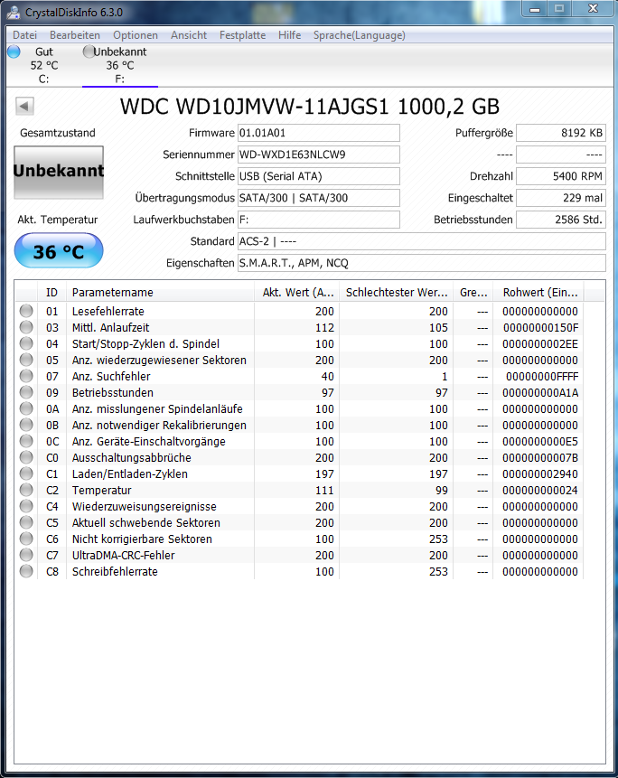Image resolution: width=618 pixels, height=778 pixels.
Task: Click the raw value 00000000150F
Action: click(x=540, y=327)
